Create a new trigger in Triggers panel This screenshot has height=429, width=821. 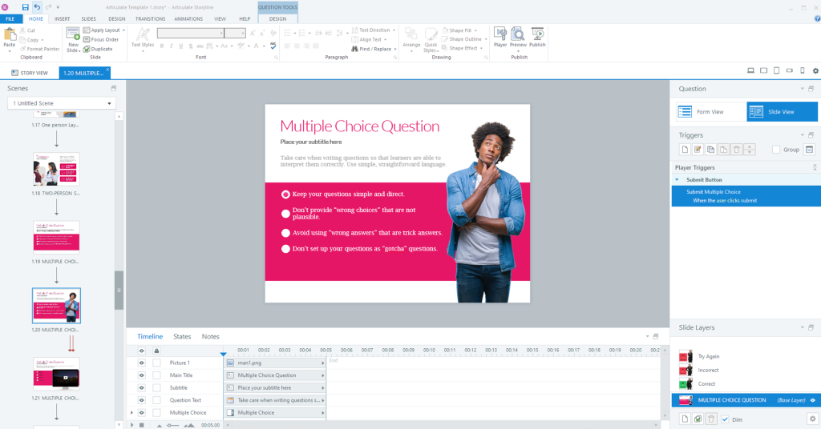[x=685, y=150]
